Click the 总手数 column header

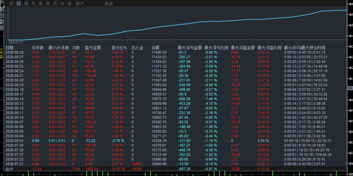(38, 48)
